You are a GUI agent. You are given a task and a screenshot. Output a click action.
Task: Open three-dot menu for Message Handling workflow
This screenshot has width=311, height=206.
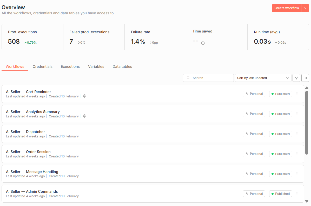(x=297, y=174)
